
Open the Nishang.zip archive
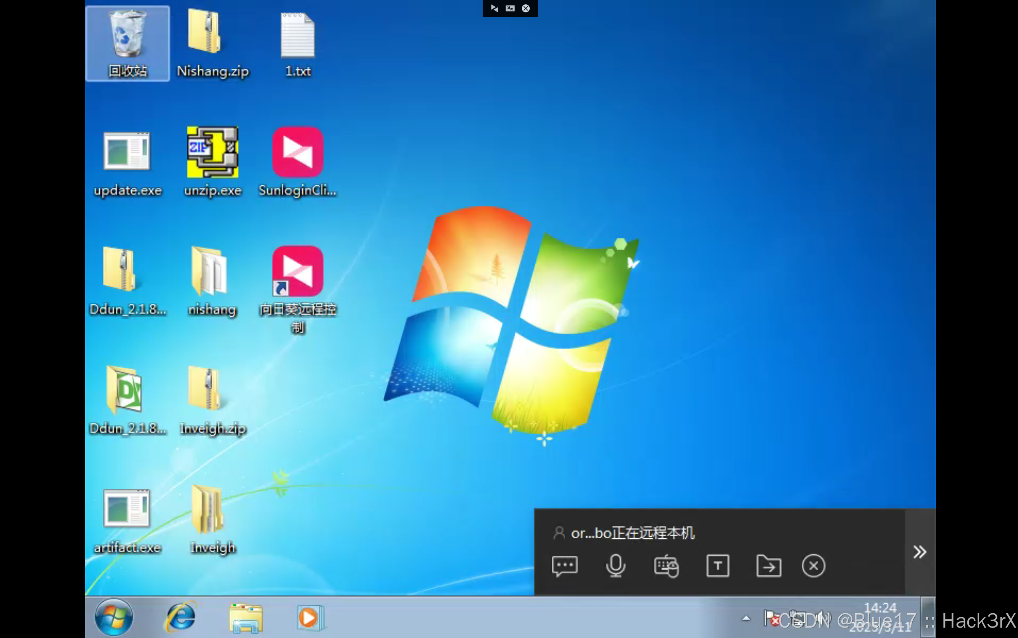coord(212,34)
